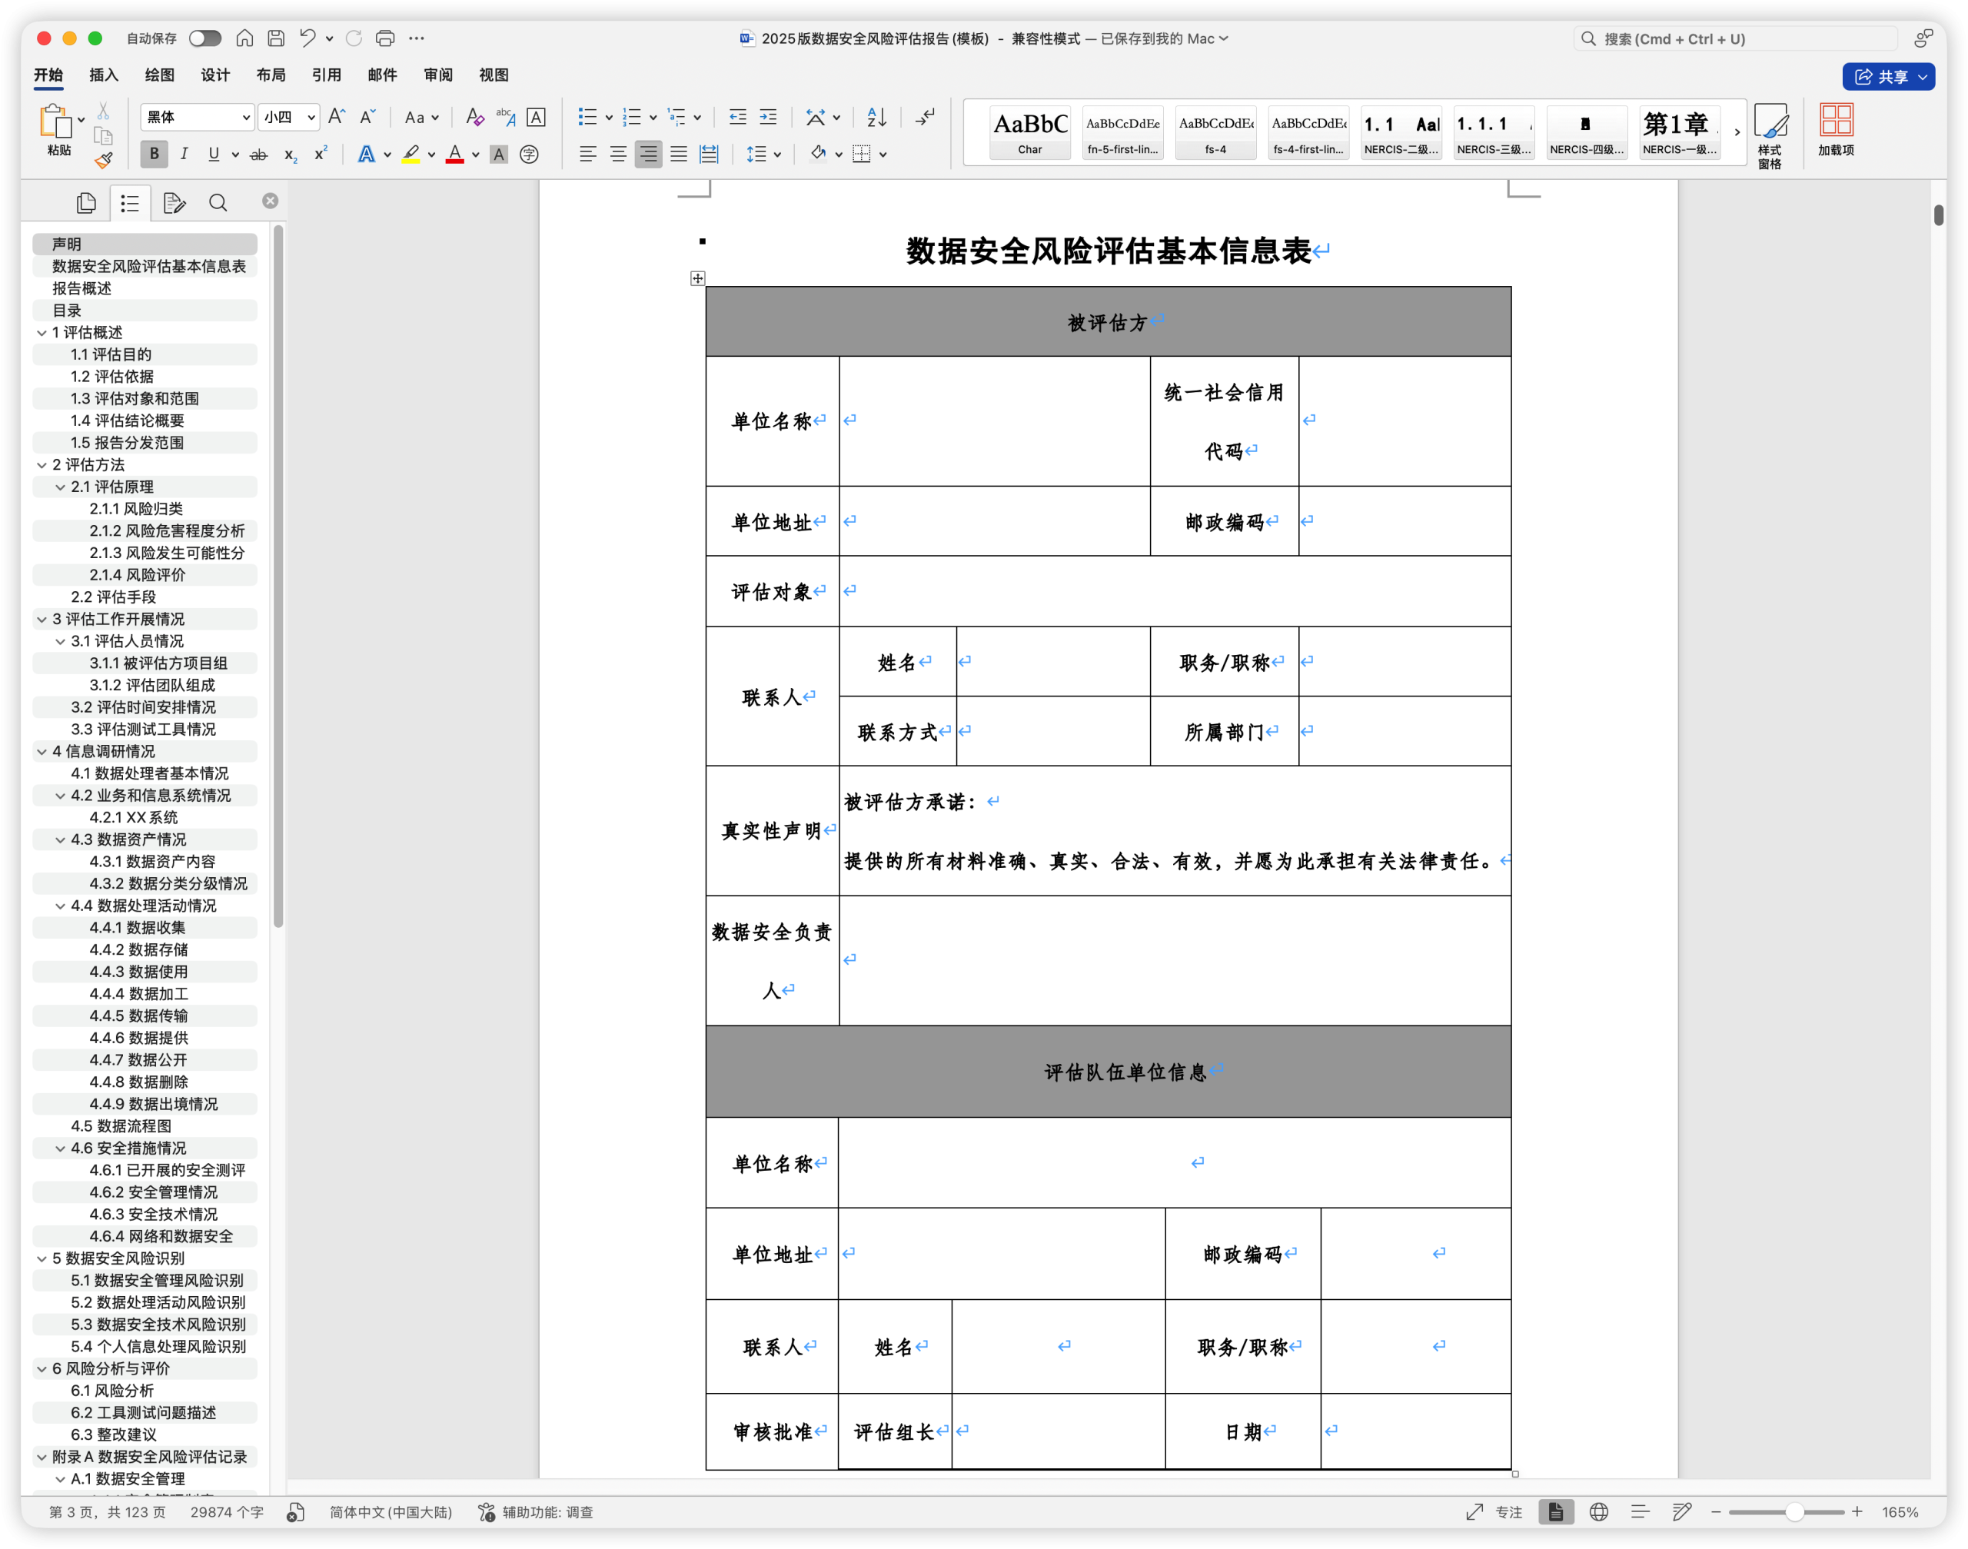Click the font color red swatch
Image resolution: width=1968 pixels, height=1549 pixels.
coord(455,155)
